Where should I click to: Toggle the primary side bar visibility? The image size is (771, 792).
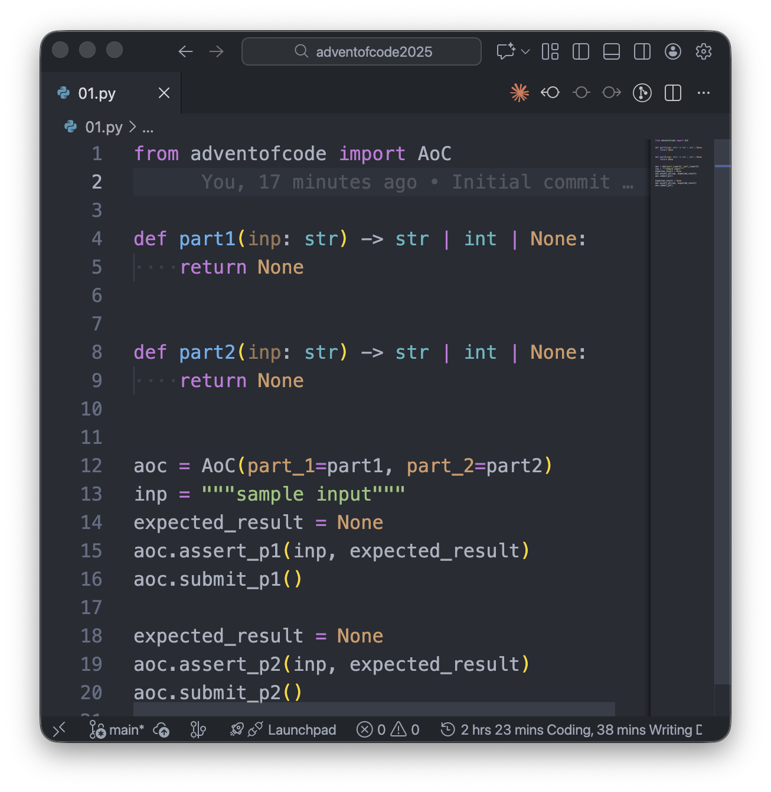tap(581, 52)
